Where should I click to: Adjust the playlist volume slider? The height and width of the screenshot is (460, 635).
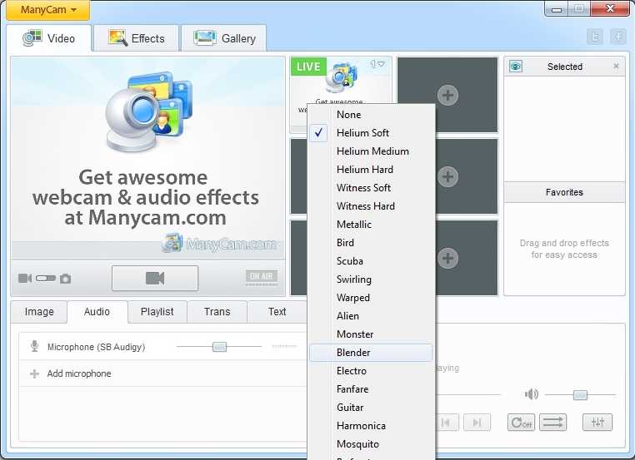click(580, 394)
